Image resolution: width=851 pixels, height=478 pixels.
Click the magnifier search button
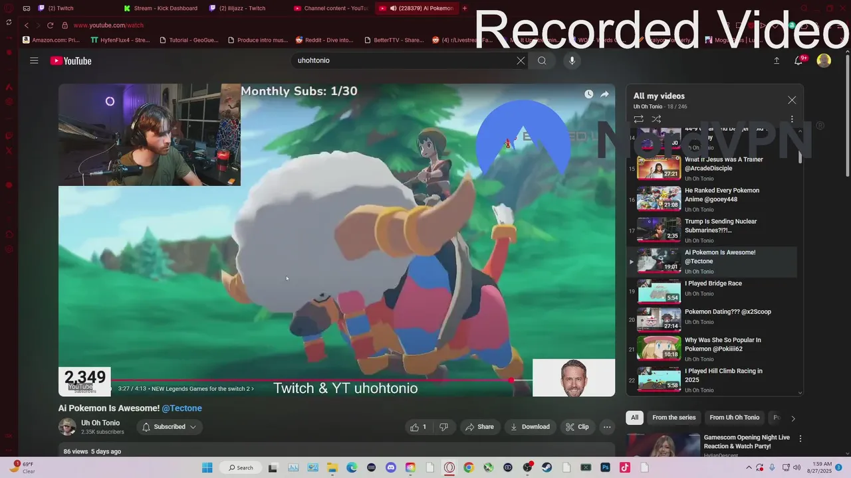[542, 60]
